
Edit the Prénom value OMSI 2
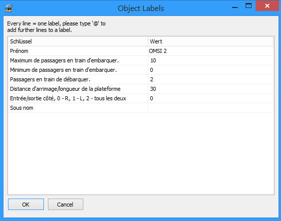211,51
